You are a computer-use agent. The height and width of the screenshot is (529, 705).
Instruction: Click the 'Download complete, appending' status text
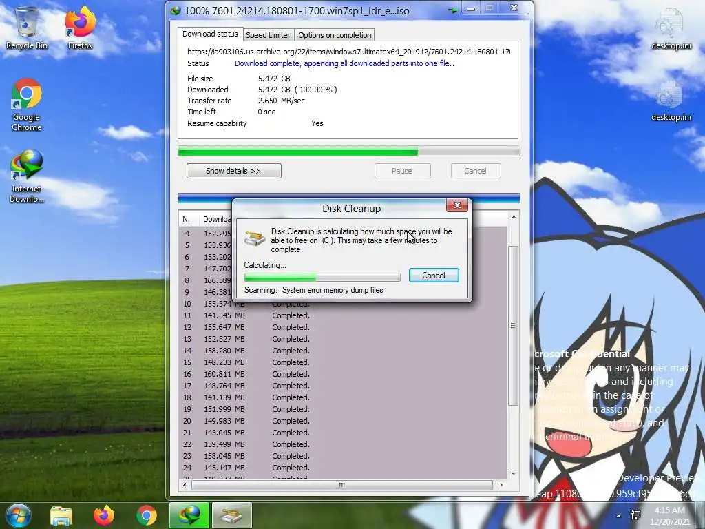pos(346,63)
